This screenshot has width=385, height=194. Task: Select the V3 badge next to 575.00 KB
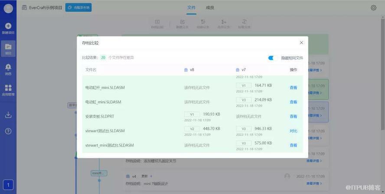[x=244, y=143]
